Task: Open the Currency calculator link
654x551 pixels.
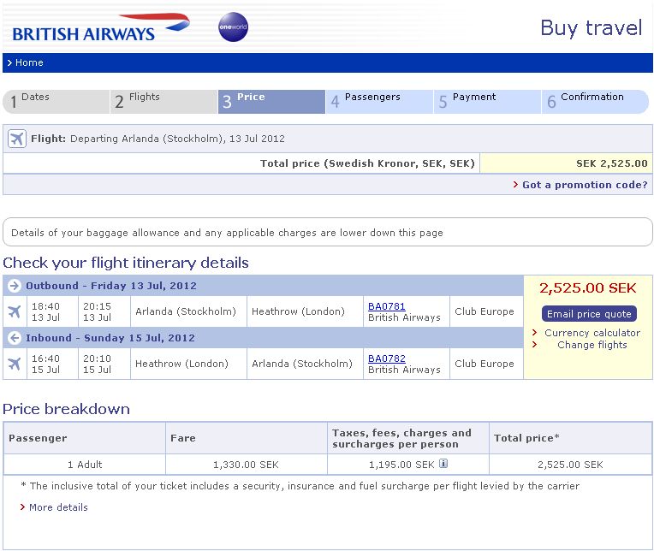Action: 592,333
